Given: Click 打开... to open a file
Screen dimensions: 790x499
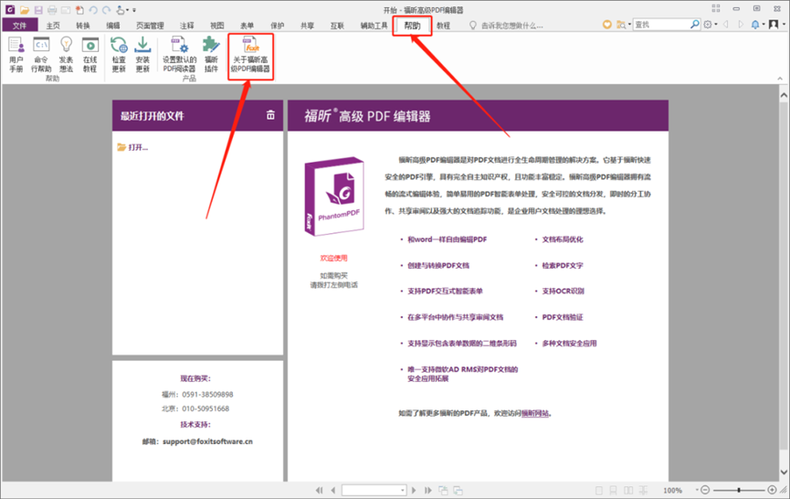Looking at the screenshot, I should (133, 147).
